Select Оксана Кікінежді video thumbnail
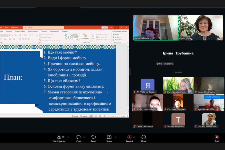Viewport: 225px width, 150px height. click(x=155, y=27)
